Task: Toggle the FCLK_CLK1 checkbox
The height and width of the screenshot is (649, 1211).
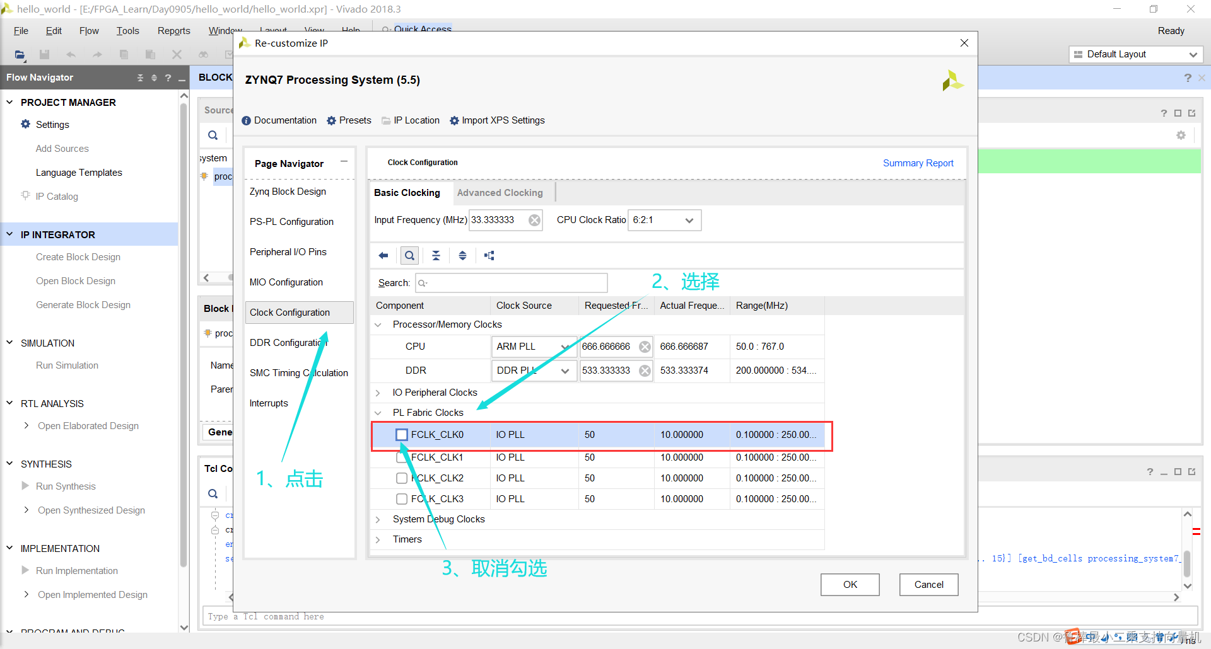Action: pos(401,458)
